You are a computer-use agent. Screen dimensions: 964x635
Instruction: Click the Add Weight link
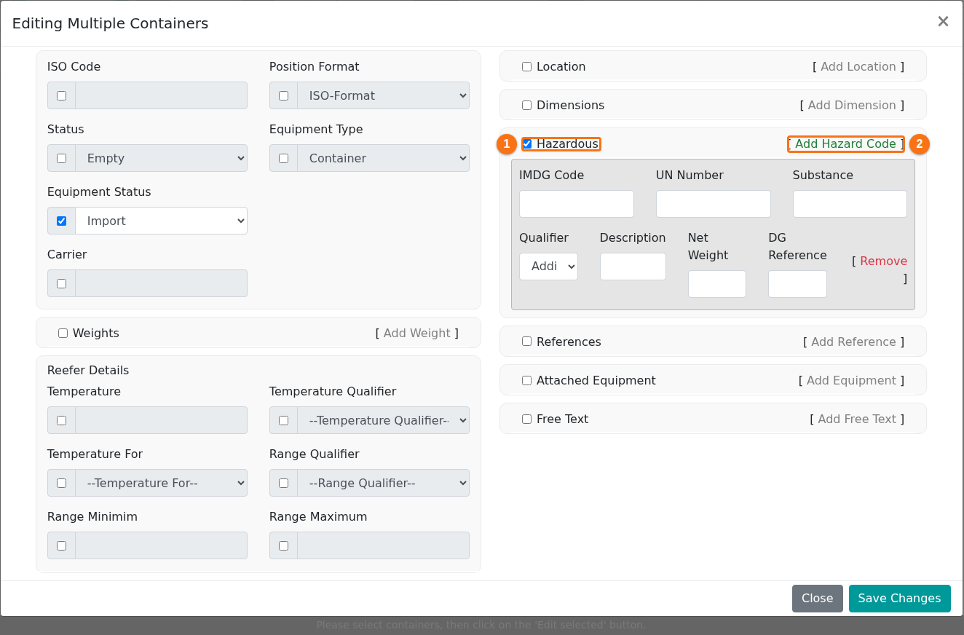[417, 333]
